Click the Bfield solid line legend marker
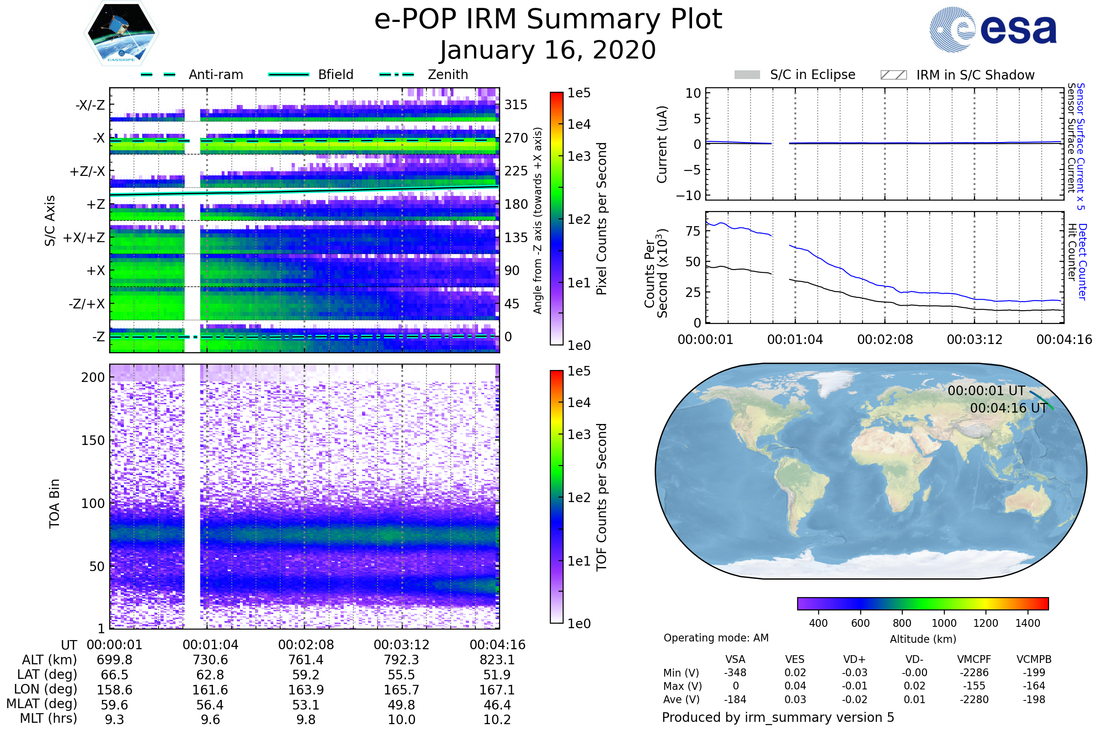Viewport: 1097px width, 731px height. click(x=288, y=74)
